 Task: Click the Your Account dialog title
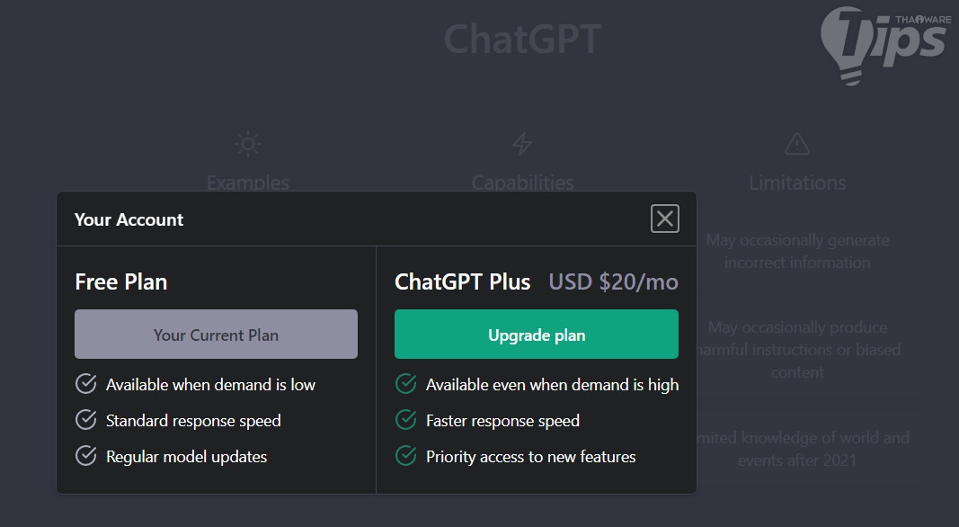pos(129,219)
